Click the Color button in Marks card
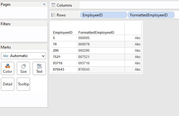The height and width of the screenshot is (116, 179). tap(8, 68)
